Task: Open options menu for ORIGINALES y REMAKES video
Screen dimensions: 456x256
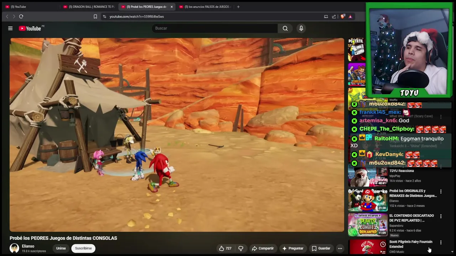Action: (441, 192)
